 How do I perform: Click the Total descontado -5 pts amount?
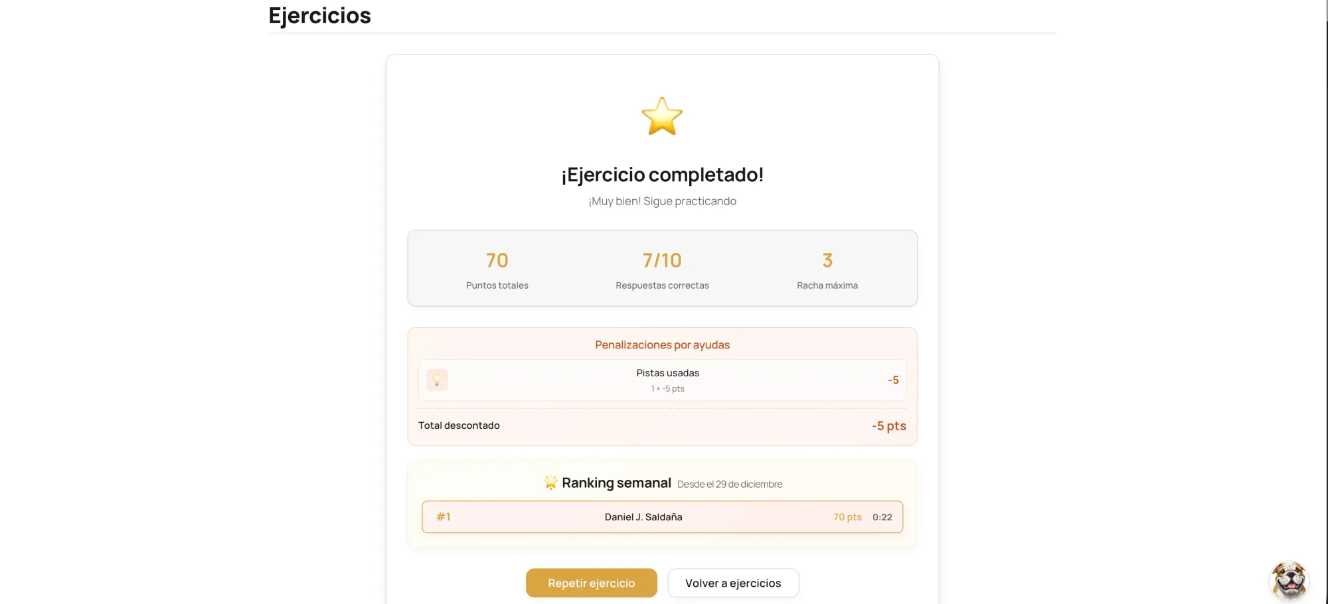[x=888, y=426]
